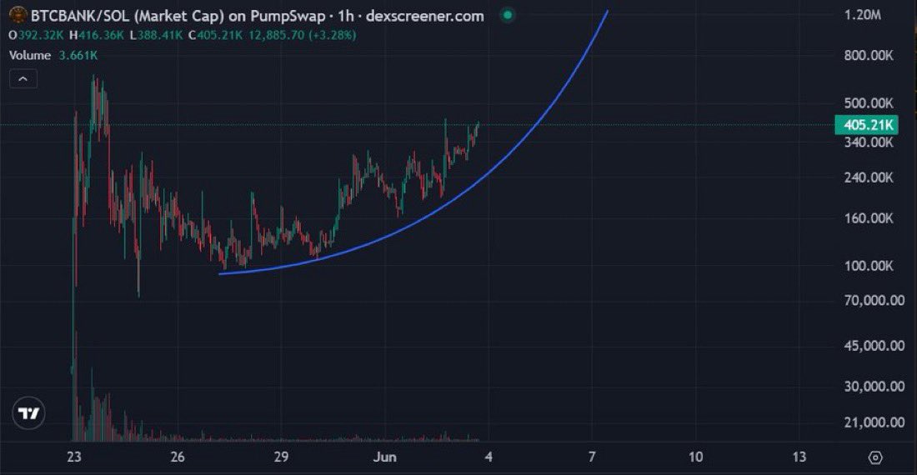This screenshot has width=917, height=475.
Task: Click the date label 10 on time axis
Action: tap(695, 457)
